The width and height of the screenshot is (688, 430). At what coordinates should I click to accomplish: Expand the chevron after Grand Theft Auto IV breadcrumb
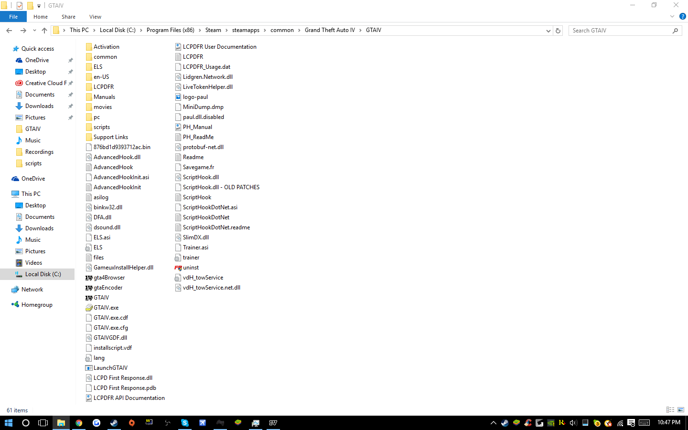(361, 30)
